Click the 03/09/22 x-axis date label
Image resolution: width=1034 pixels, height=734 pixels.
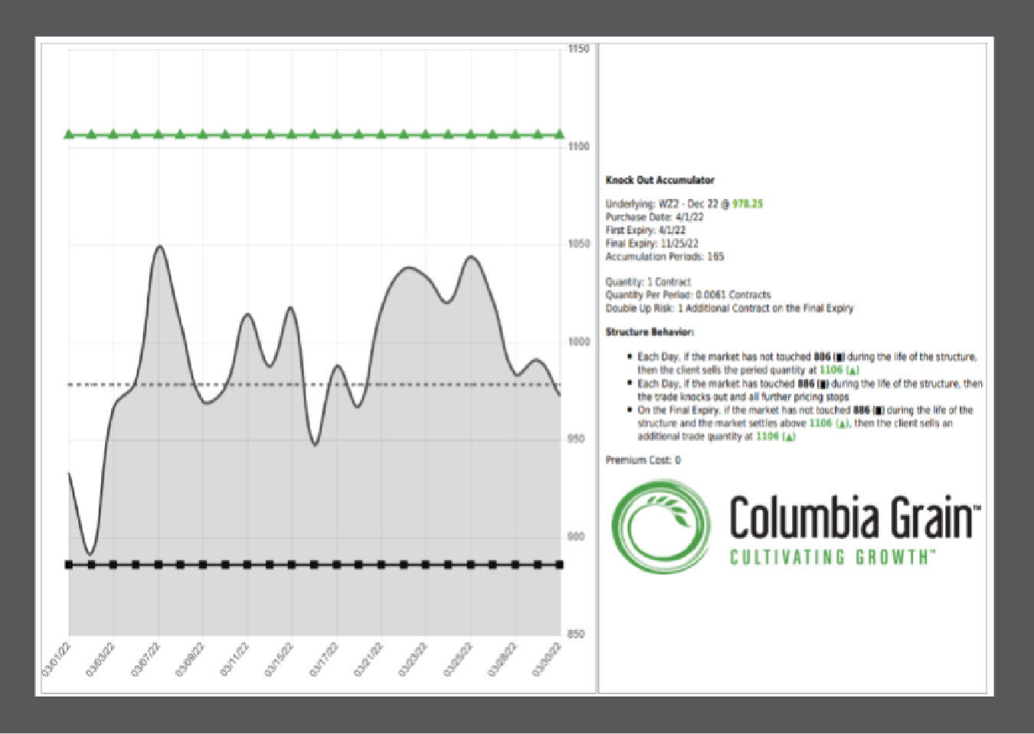click(x=190, y=661)
